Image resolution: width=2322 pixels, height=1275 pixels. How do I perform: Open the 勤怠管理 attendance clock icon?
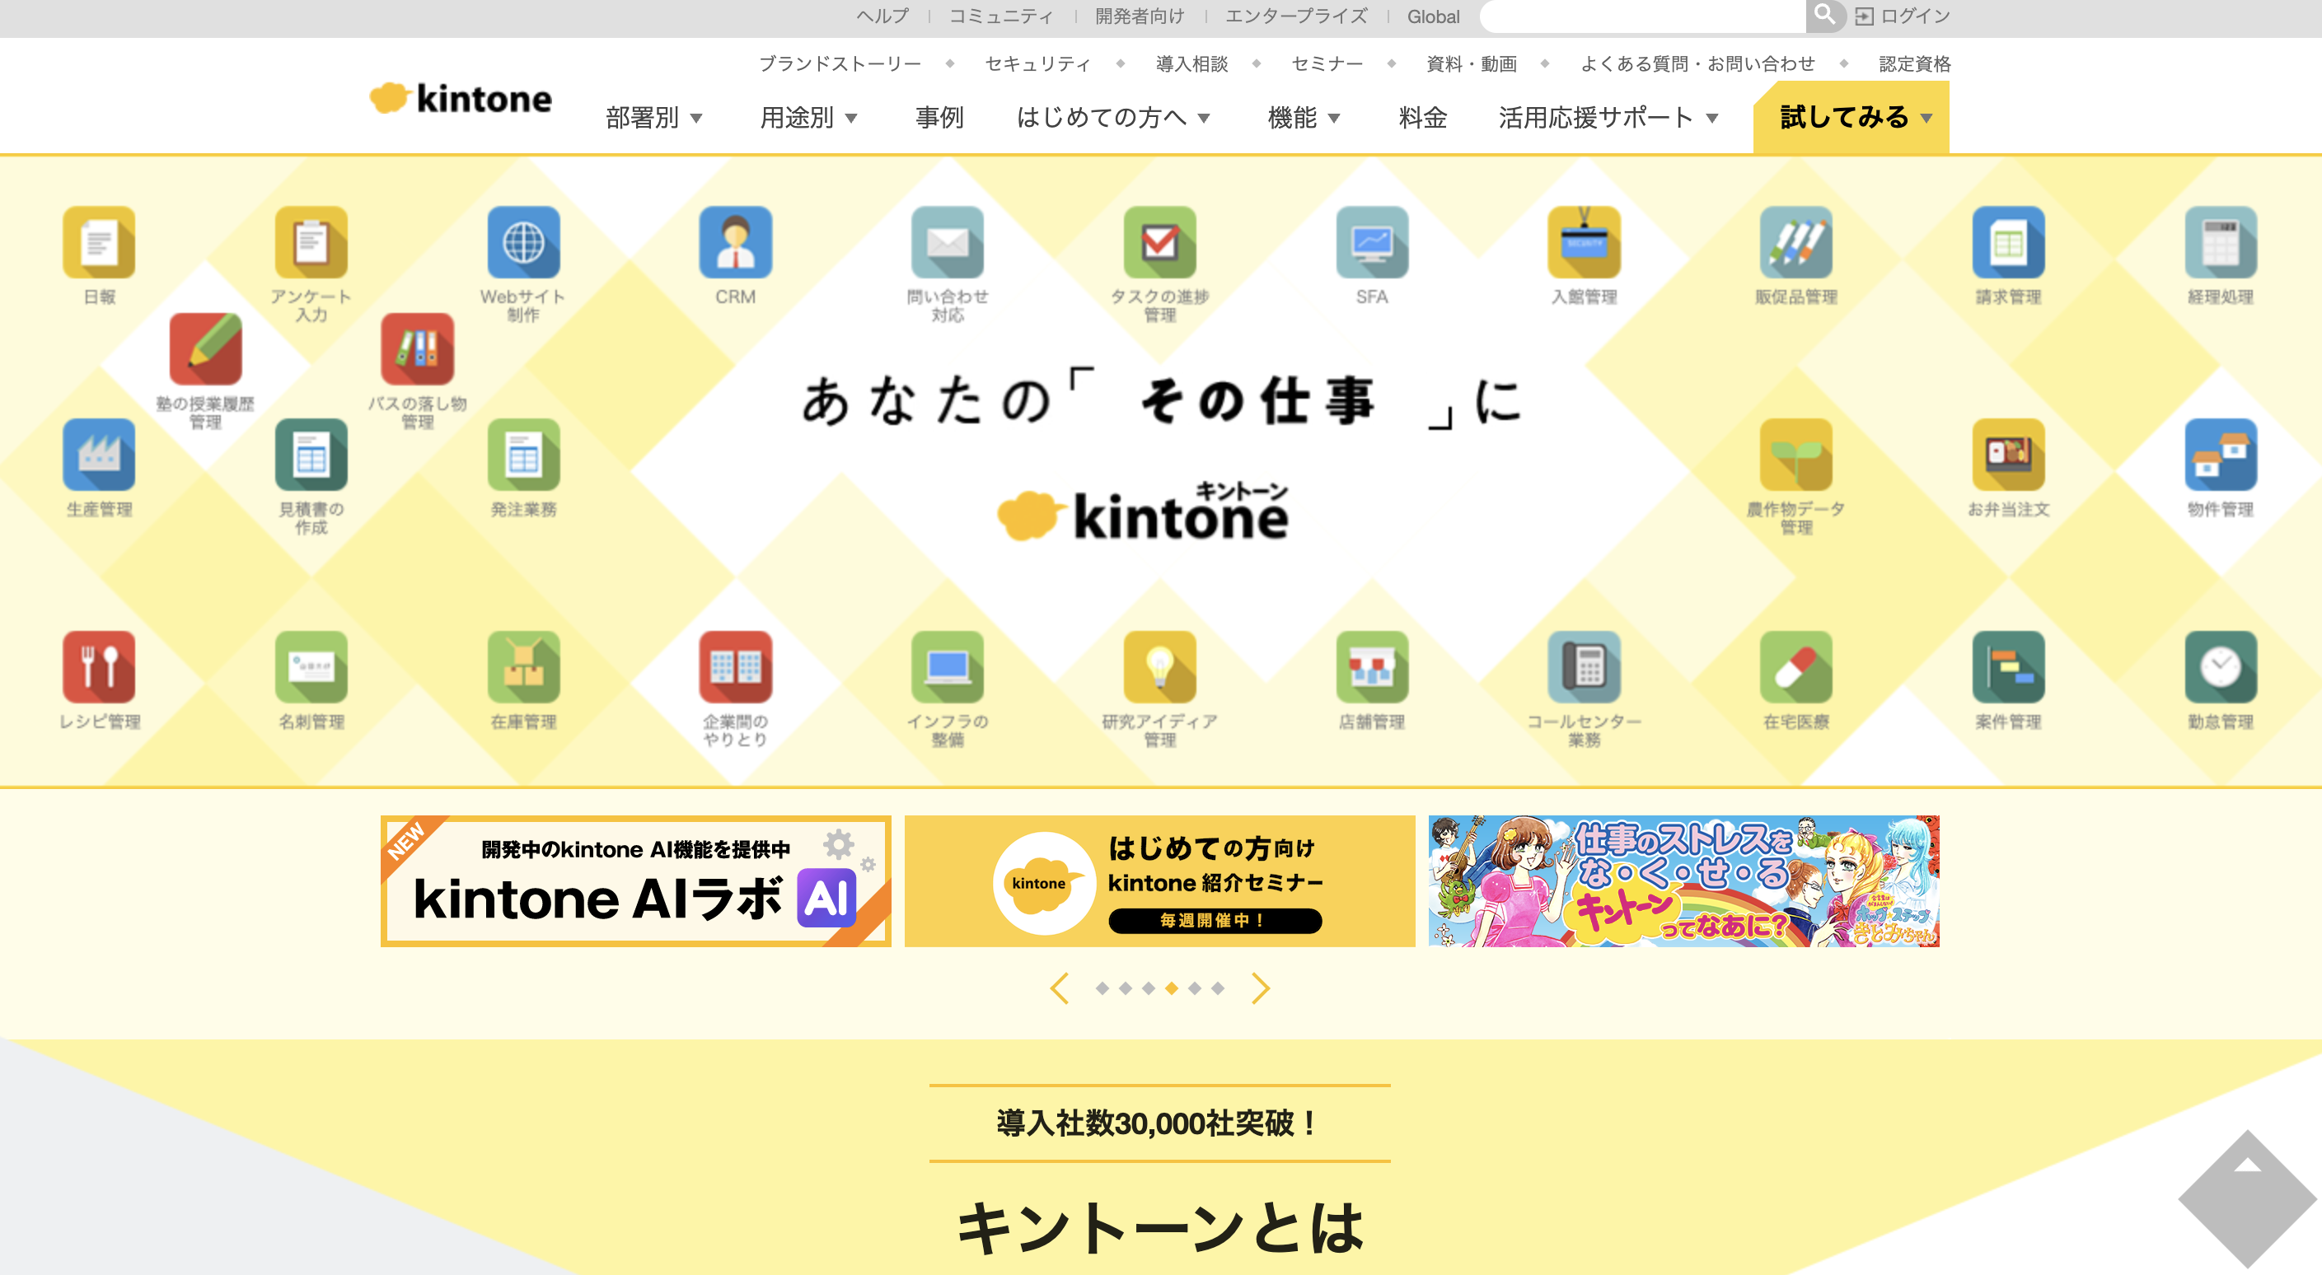(x=2219, y=667)
